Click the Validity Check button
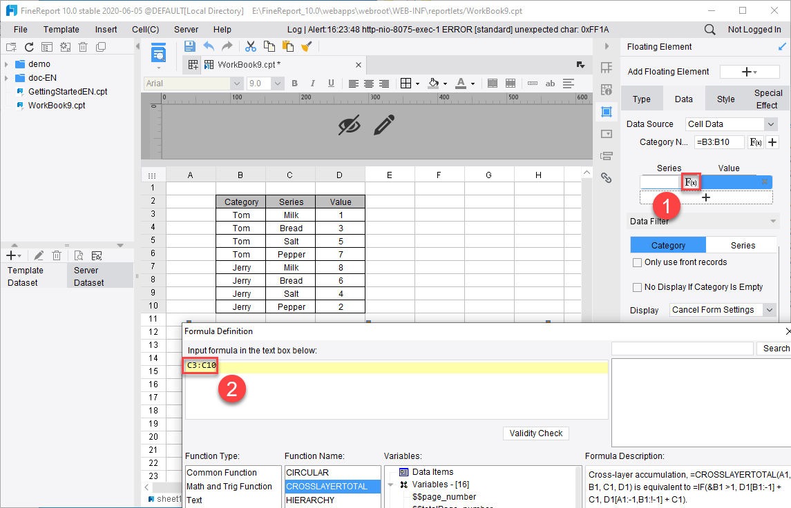The image size is (791, 508). point(536,433)
